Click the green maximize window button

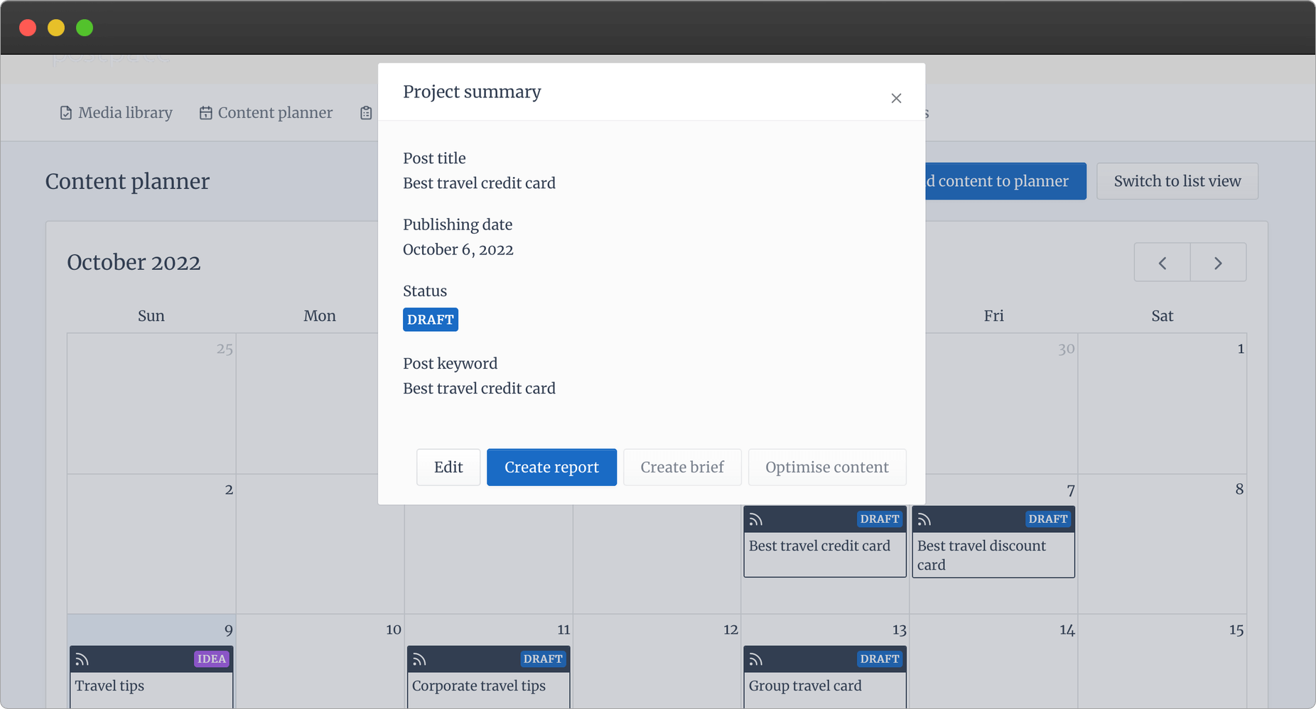(85, 28)
